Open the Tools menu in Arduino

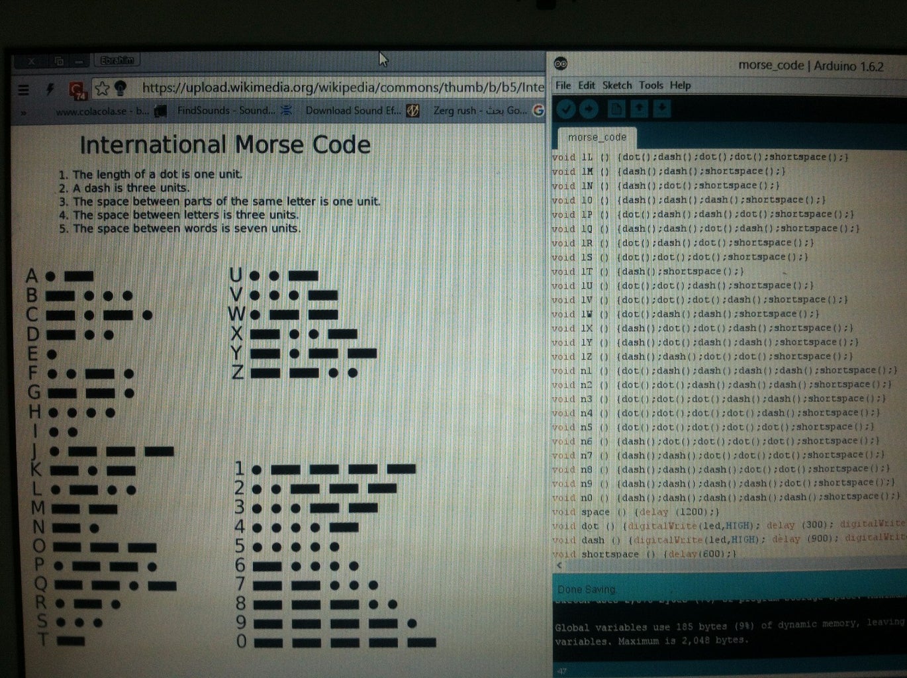(653, 85)
